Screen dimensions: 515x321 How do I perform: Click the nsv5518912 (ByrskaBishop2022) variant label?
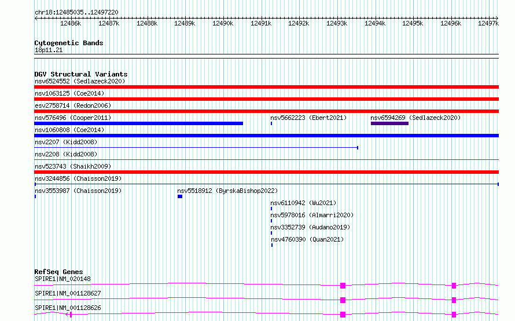tap(227, 191)
